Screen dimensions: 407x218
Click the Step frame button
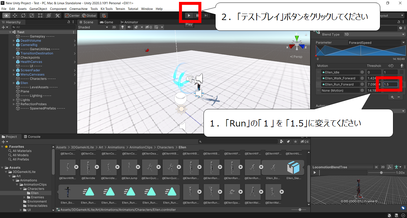point(206,16)
